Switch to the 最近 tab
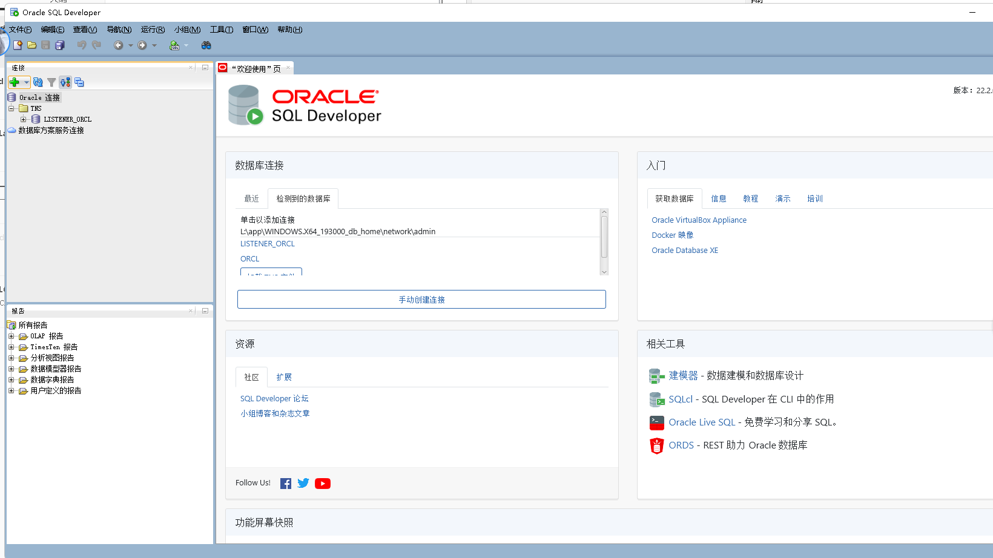 pos(251,199)
